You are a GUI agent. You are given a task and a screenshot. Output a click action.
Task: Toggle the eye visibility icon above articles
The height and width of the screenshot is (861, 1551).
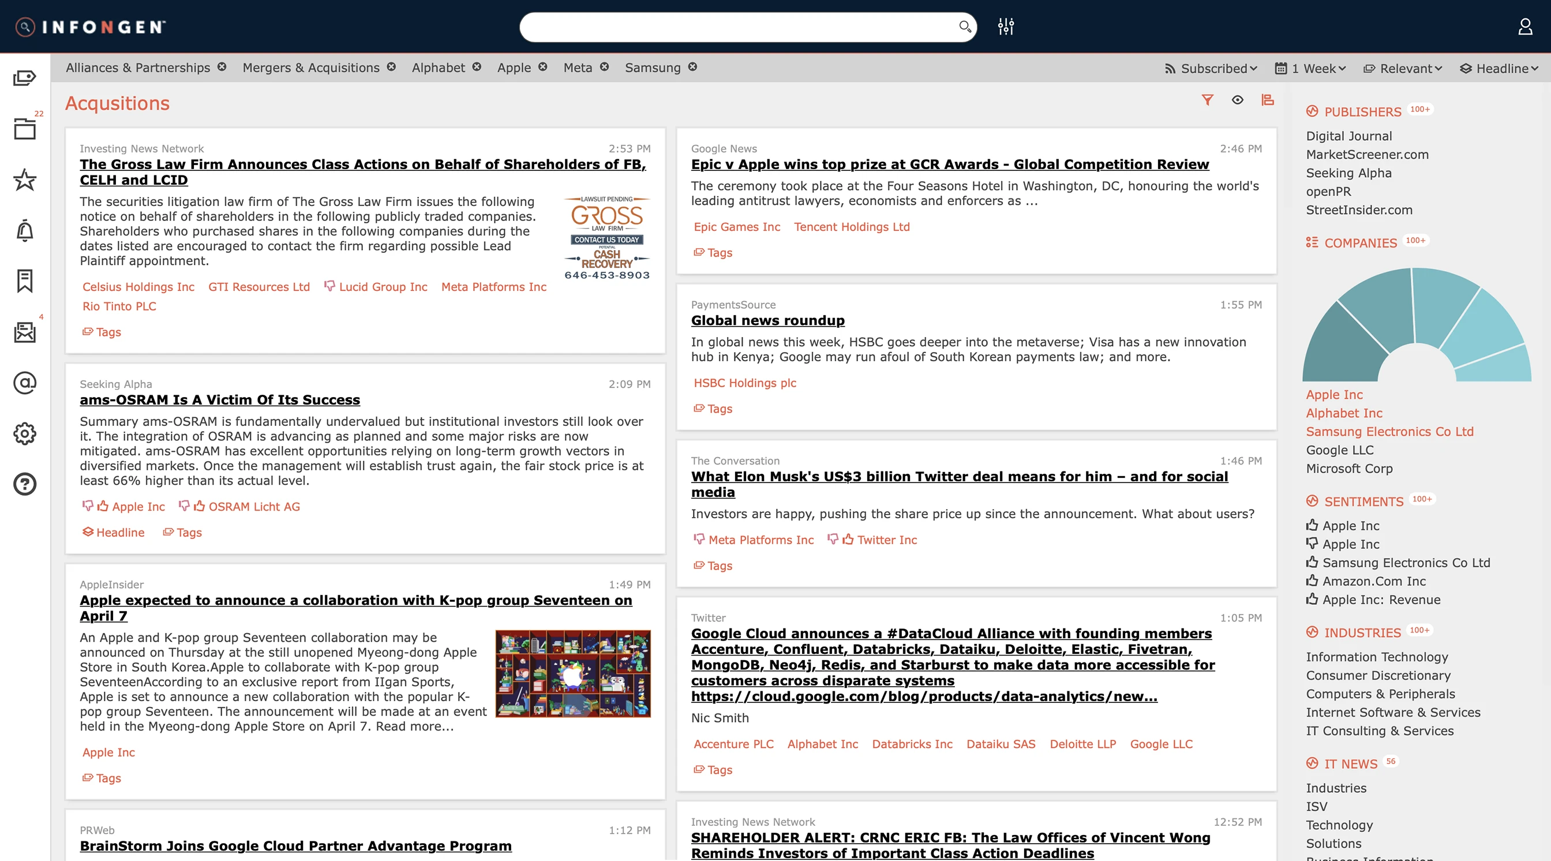click(x=1237, y=100)
